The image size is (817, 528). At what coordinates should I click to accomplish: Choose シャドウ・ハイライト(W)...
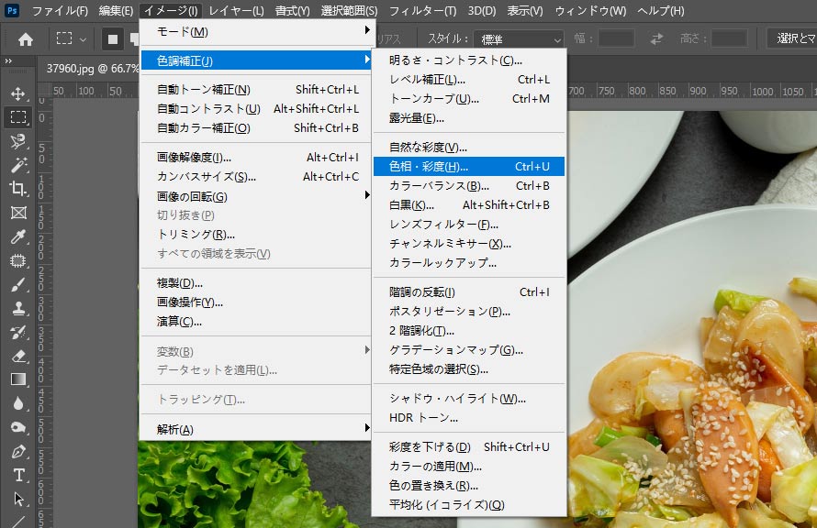pos(469,399)
